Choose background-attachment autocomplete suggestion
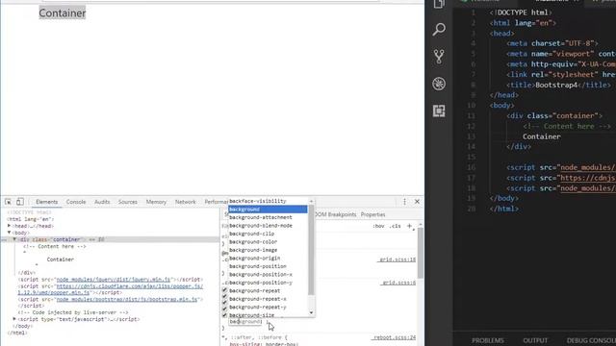Viewport: 616px width, 346px height. (268, 217)
